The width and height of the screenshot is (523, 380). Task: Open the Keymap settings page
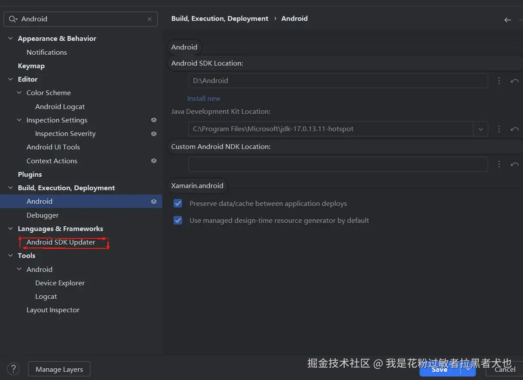click(31, 66)
